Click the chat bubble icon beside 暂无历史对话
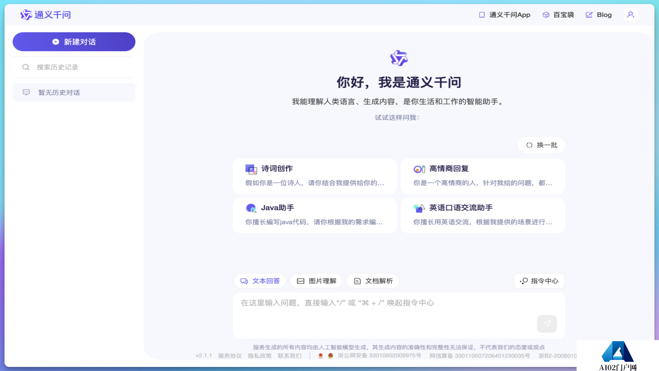 (x=26, y=92)
